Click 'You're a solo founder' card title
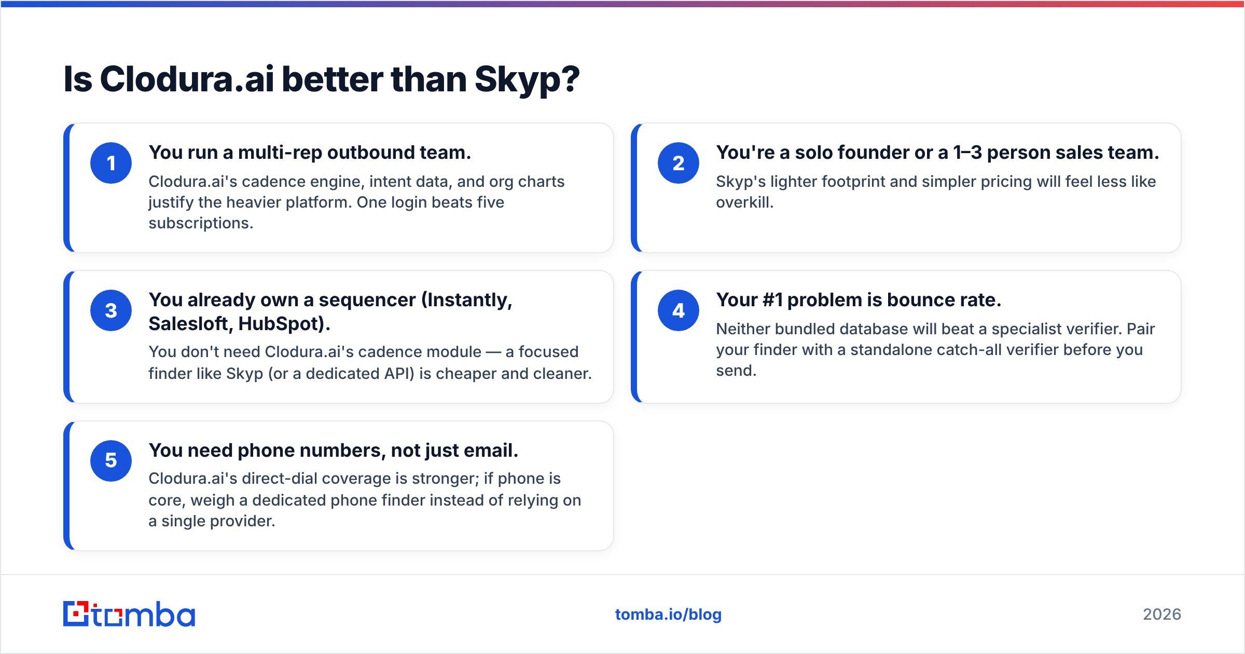Screen dimensions: 1245x654 (x=937, y=153)
